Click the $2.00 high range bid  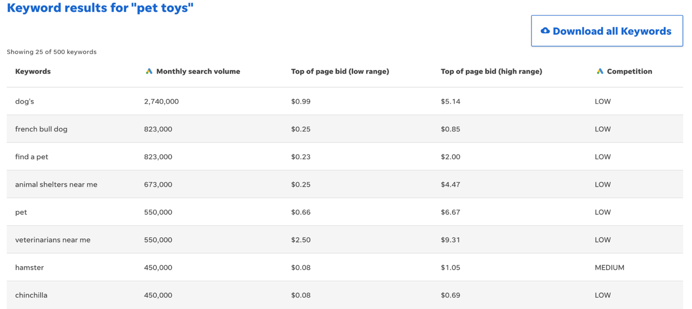point(450,157)
